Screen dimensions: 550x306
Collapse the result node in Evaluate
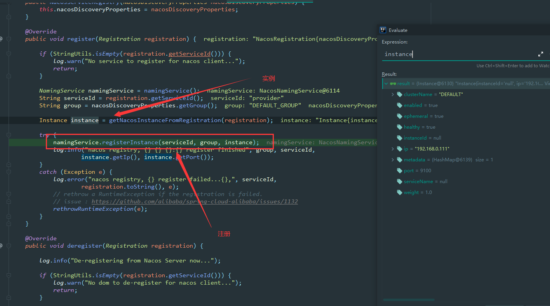[x=386, y=84]
